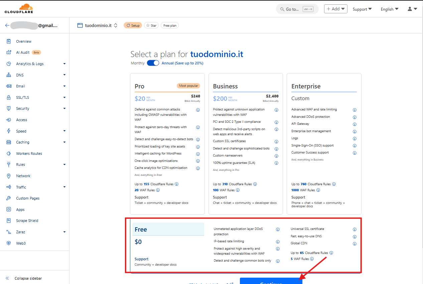Select the Business plan card
The width and height of the screenshot is (423, 284).
tap(246, 144)
